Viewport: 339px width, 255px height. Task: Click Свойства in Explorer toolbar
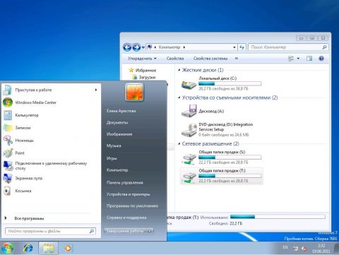[x=175, y=59]
